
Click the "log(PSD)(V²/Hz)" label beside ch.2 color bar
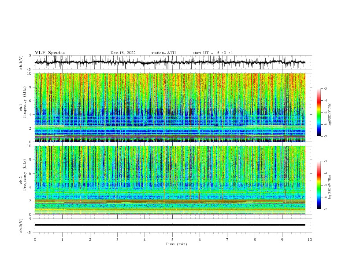(x=330, y=187)
